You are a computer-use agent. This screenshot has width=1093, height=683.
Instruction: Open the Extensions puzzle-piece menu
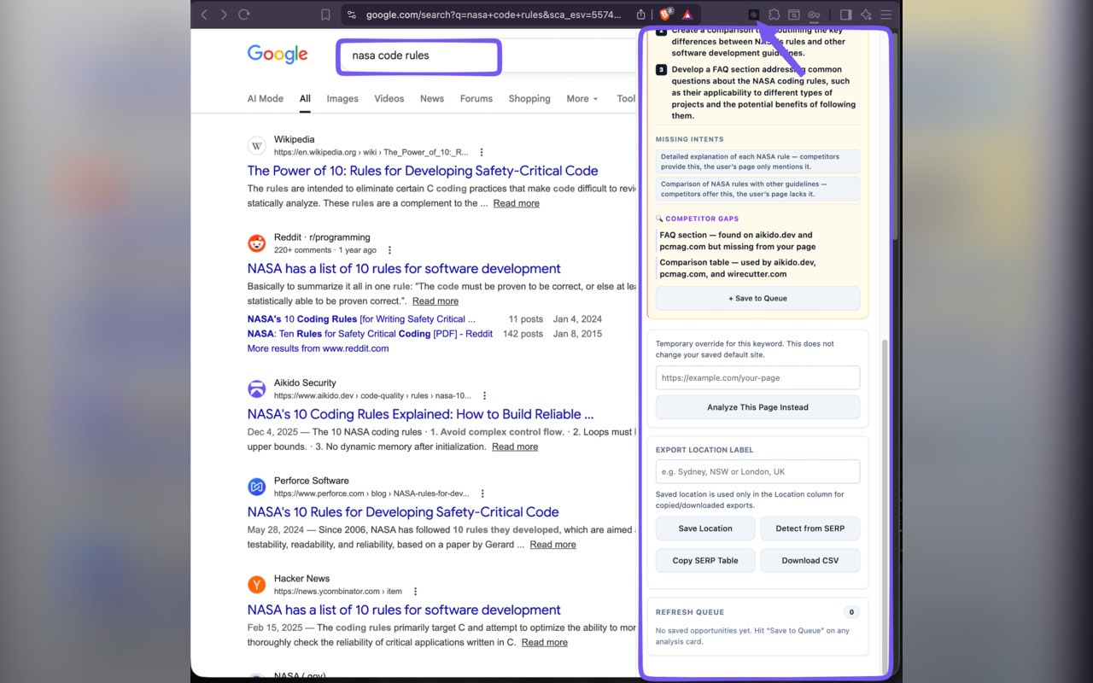(774, 15)
